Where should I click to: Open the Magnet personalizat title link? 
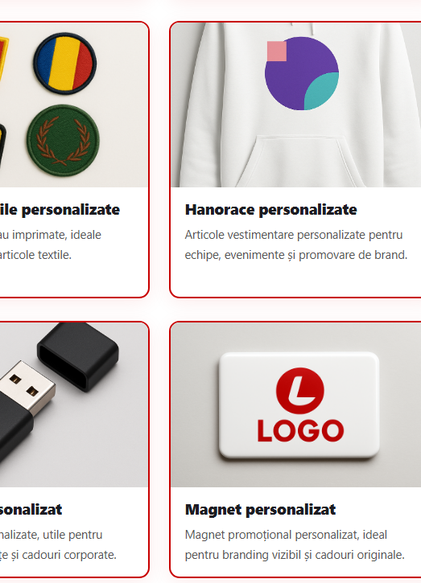point(260,509)
